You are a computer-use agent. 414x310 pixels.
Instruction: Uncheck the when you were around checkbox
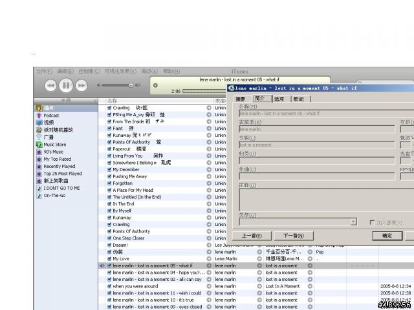[109, 286]
